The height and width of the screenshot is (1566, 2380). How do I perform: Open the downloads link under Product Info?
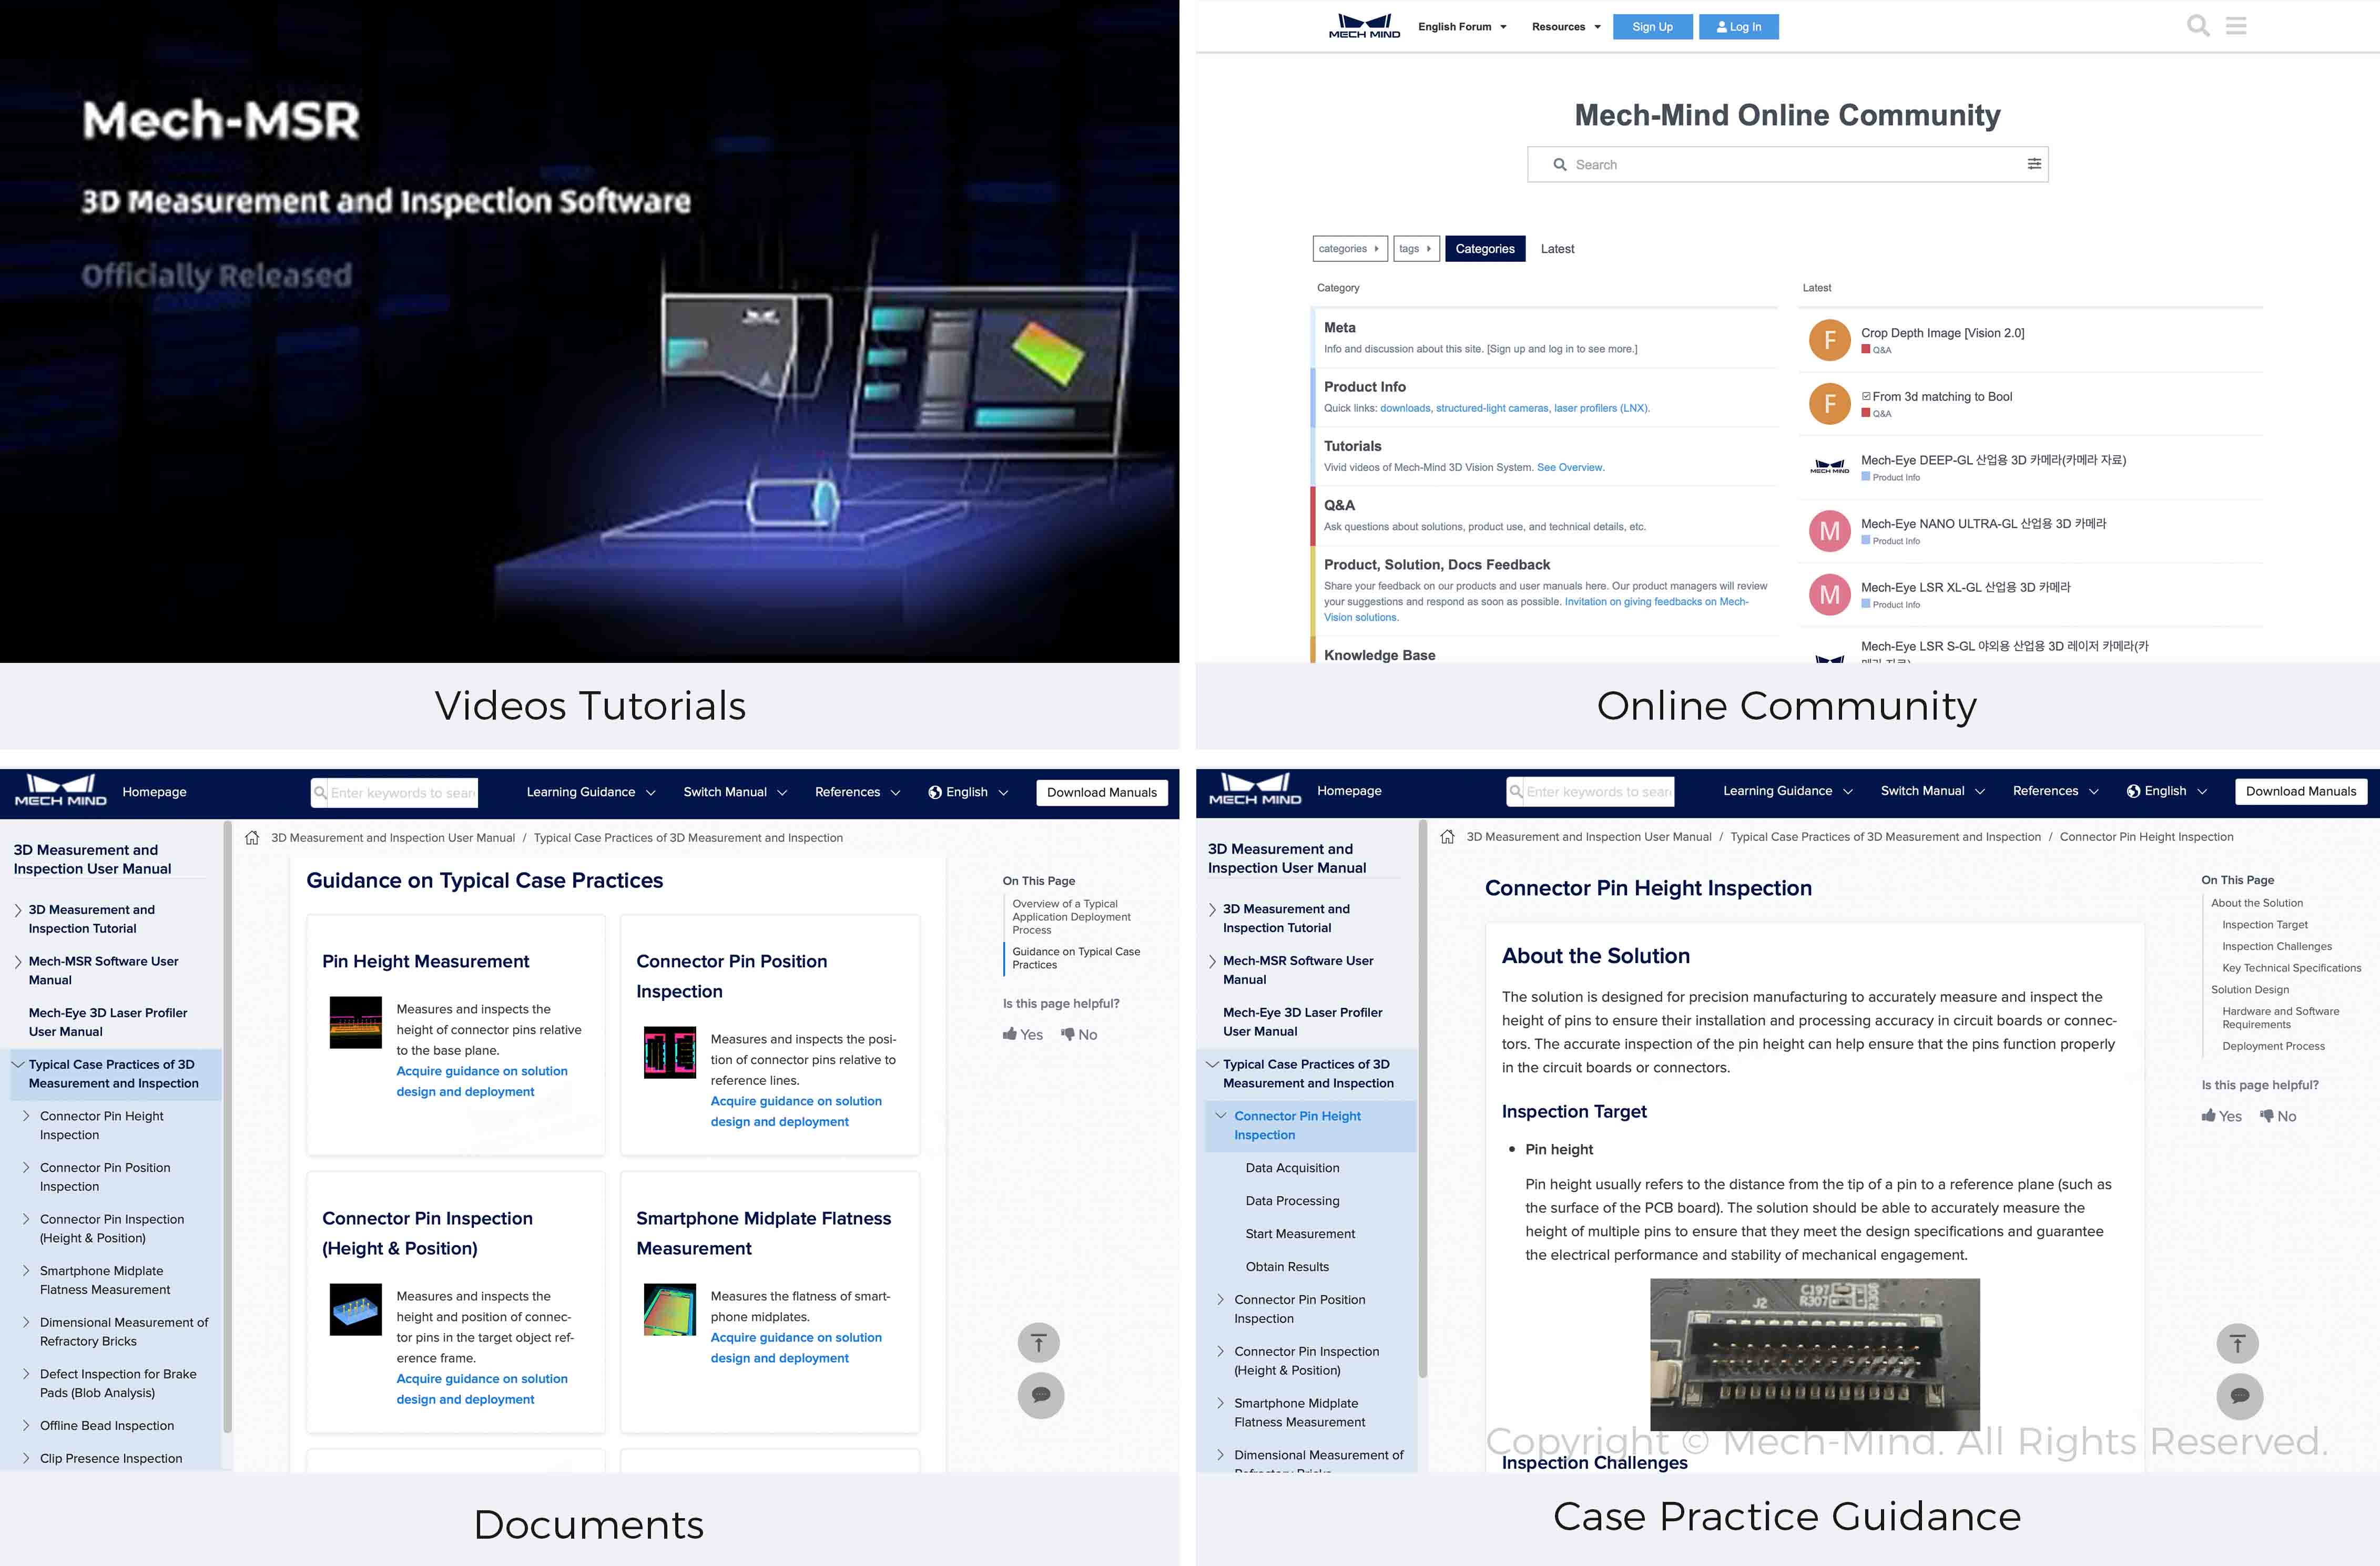(1405, 408)
